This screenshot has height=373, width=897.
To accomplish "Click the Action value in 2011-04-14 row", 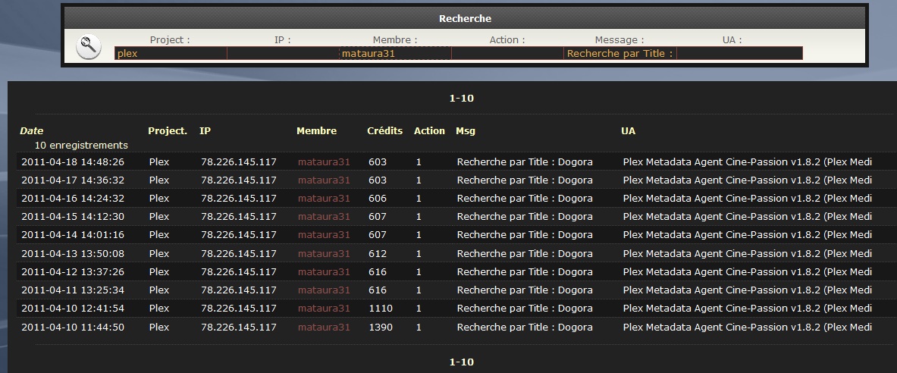I will pos(419,235).
